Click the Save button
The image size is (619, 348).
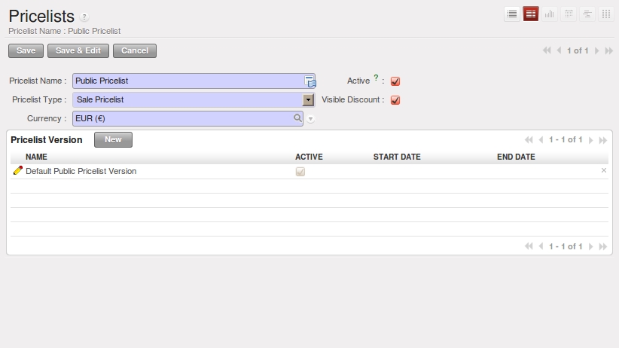point(26,50)
